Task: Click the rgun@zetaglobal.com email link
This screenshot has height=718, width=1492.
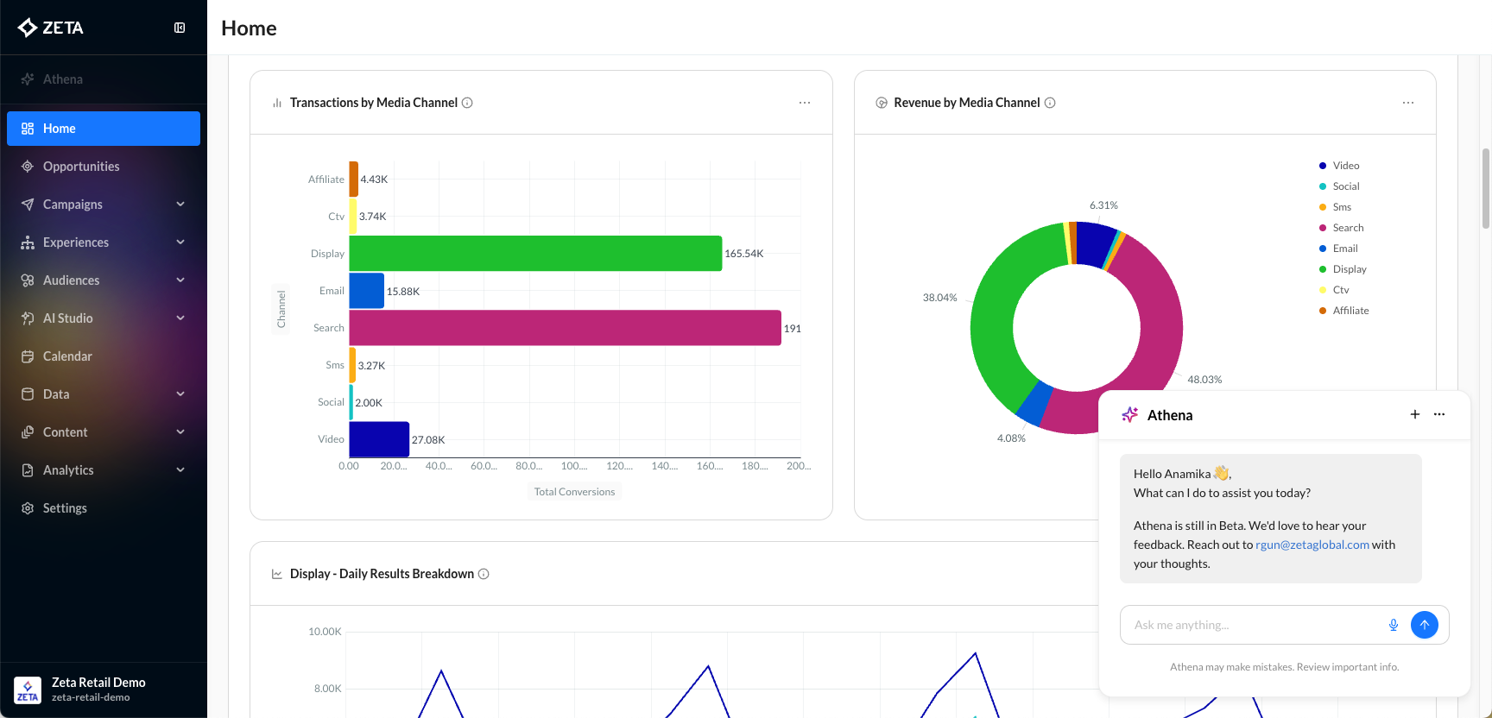Action: click(1312, 545)
